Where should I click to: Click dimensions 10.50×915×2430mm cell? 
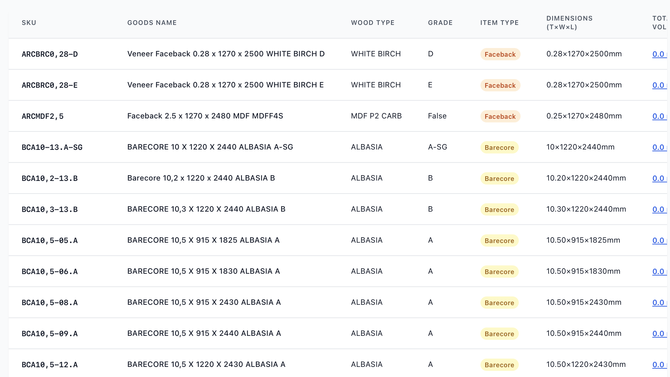click(x=584, y=303)
